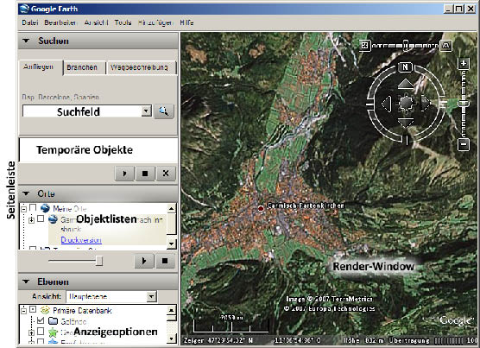Click the center joystick of the compass
Viewport: 480px width, 348px height.
(406, 103)
